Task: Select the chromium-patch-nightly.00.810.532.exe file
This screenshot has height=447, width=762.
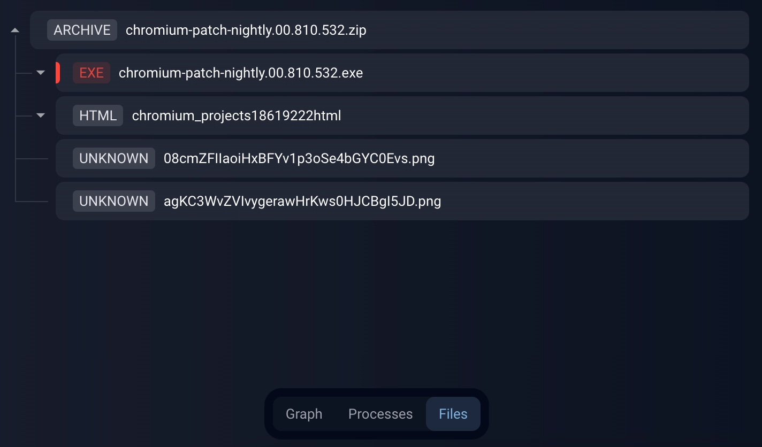Action: 241,73
